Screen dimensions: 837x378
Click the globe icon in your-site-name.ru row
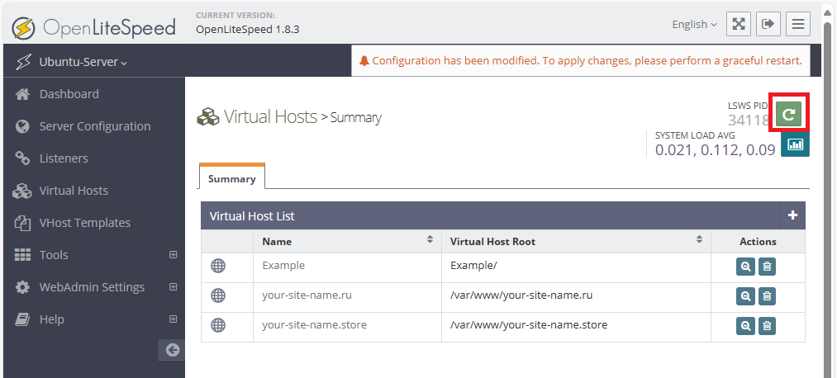(218, 295)
